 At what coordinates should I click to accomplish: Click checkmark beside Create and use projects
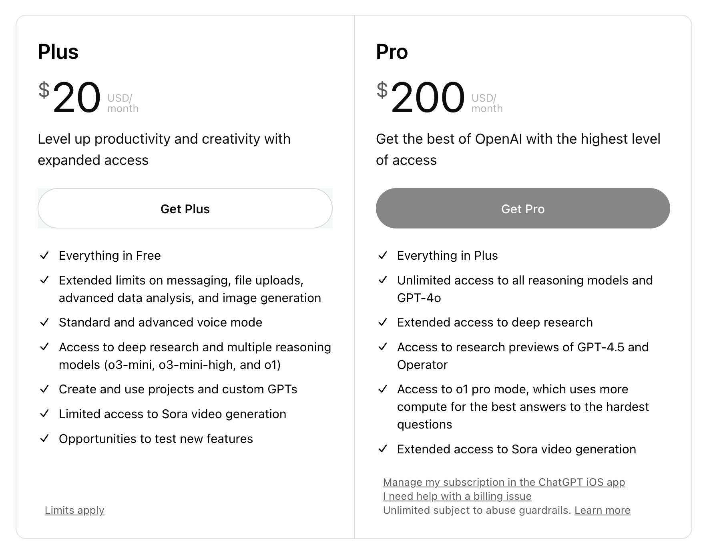44,389
